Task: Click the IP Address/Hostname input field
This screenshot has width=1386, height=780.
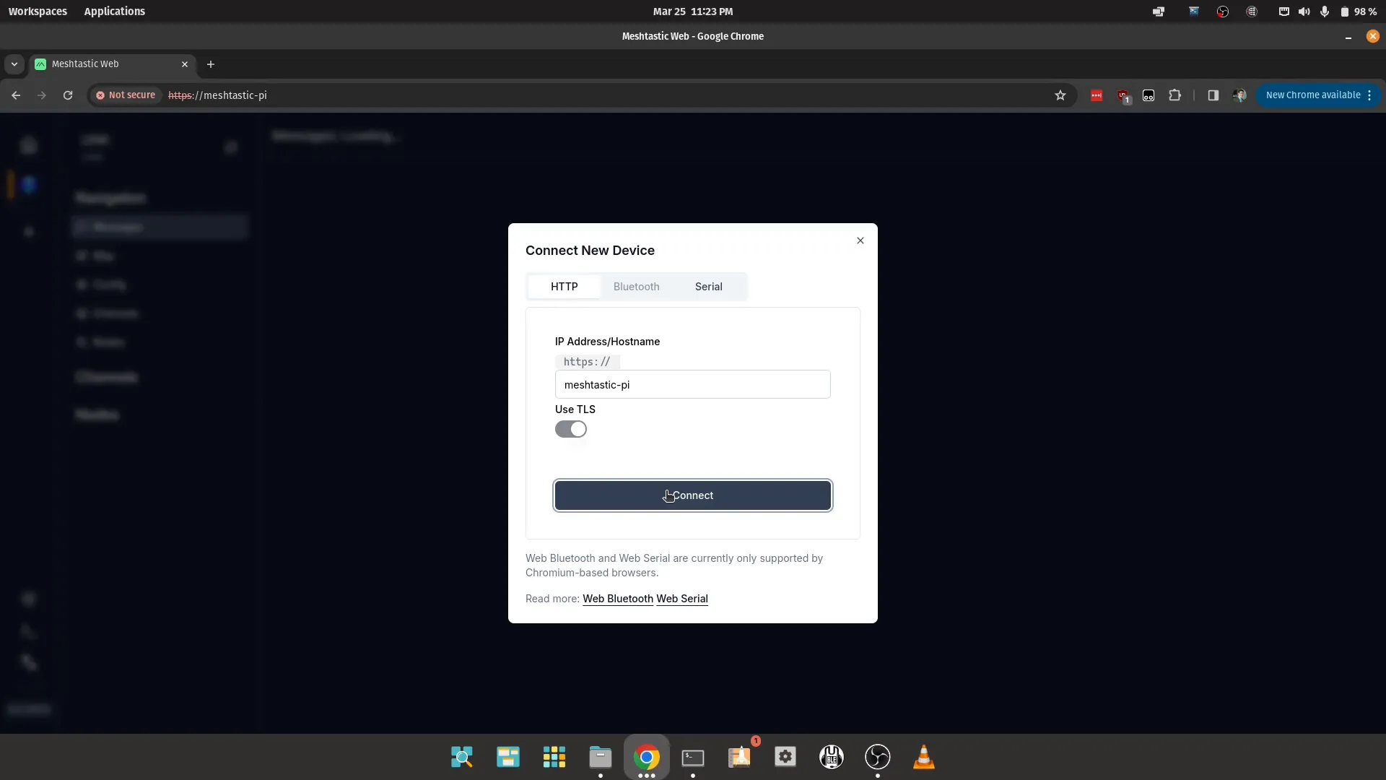Action: tap(692, 384)
